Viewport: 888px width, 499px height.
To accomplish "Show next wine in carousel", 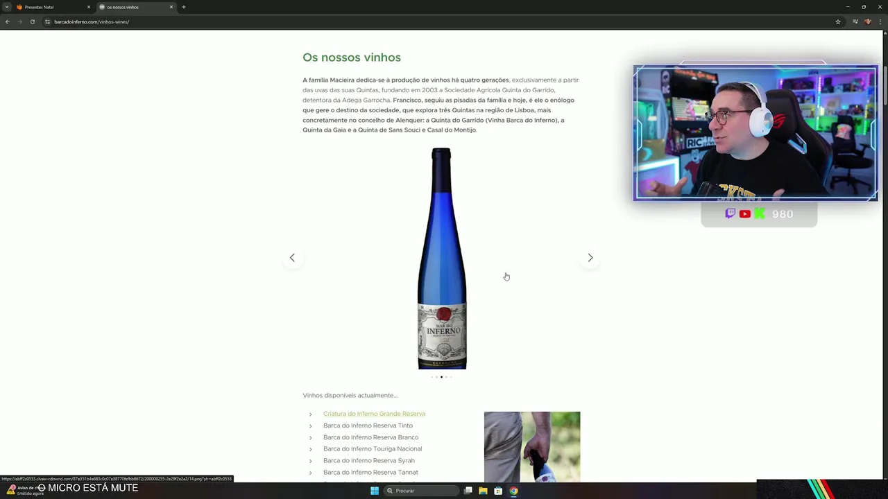I will coord(590,258).
